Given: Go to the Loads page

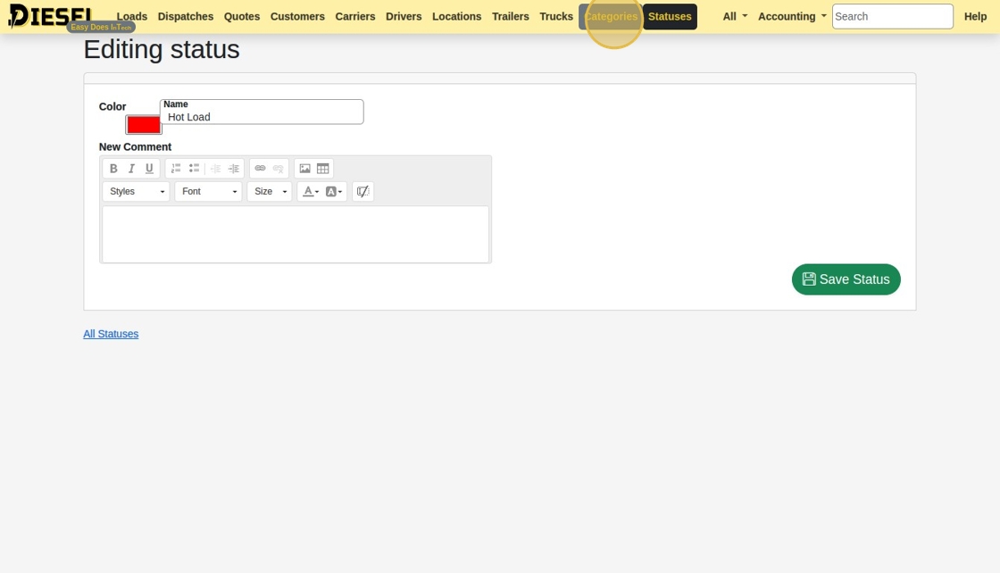Looking at the screenshot, I should [x=132, y=17].
